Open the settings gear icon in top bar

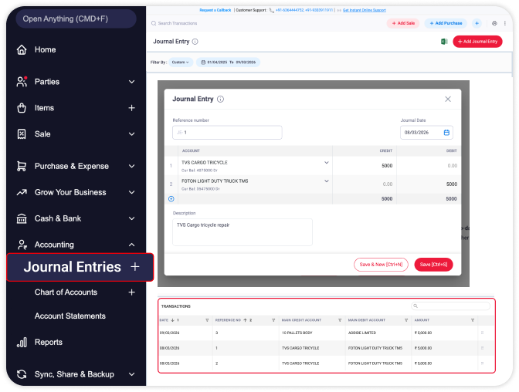(494, 23)
